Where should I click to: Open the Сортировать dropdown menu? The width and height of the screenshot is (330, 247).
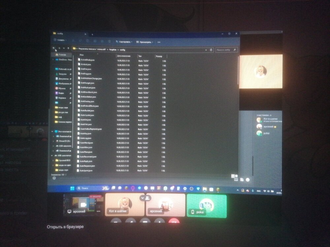[124, 42]
